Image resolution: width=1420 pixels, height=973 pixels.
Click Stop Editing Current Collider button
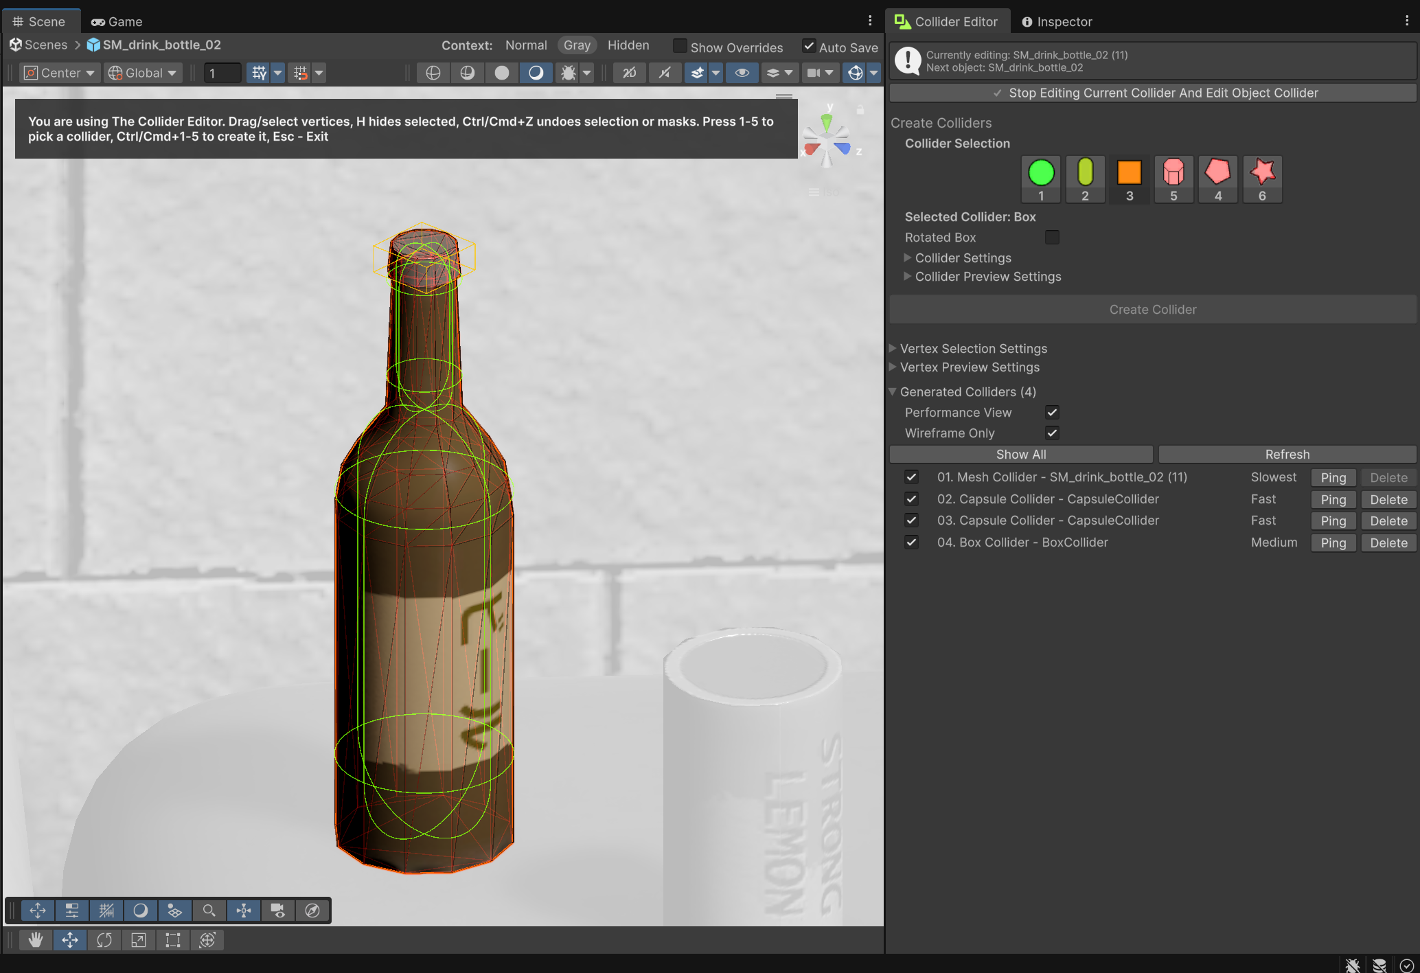[x=1153, y=93]
